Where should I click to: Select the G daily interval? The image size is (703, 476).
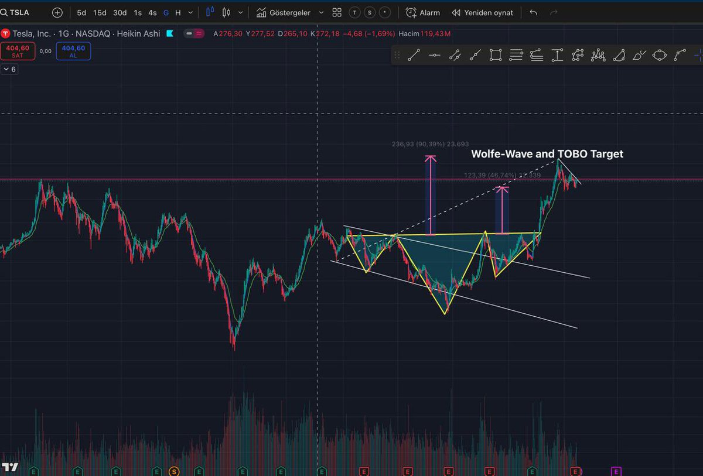point(166,12)
